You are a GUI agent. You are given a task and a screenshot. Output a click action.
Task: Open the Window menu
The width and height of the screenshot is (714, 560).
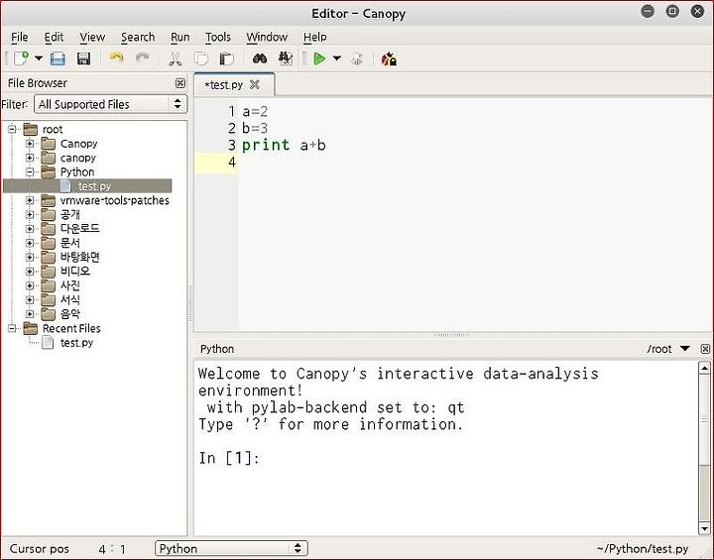click(x=267, y=37)
